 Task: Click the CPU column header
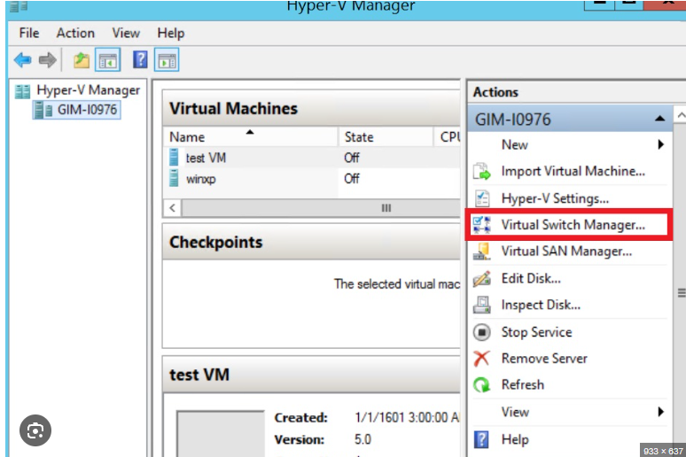pyautogui.click(x=448, y=137)
